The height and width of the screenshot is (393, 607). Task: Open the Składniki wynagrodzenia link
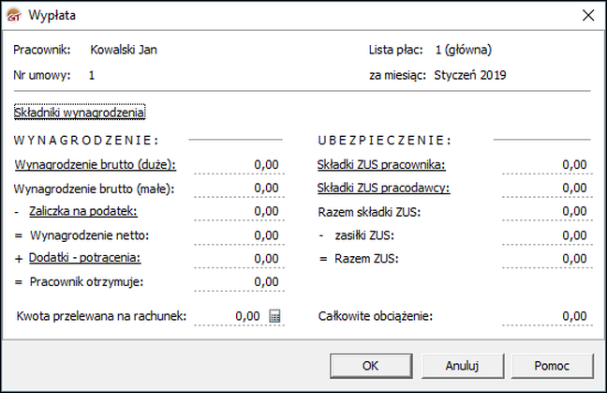coord(80,113)
